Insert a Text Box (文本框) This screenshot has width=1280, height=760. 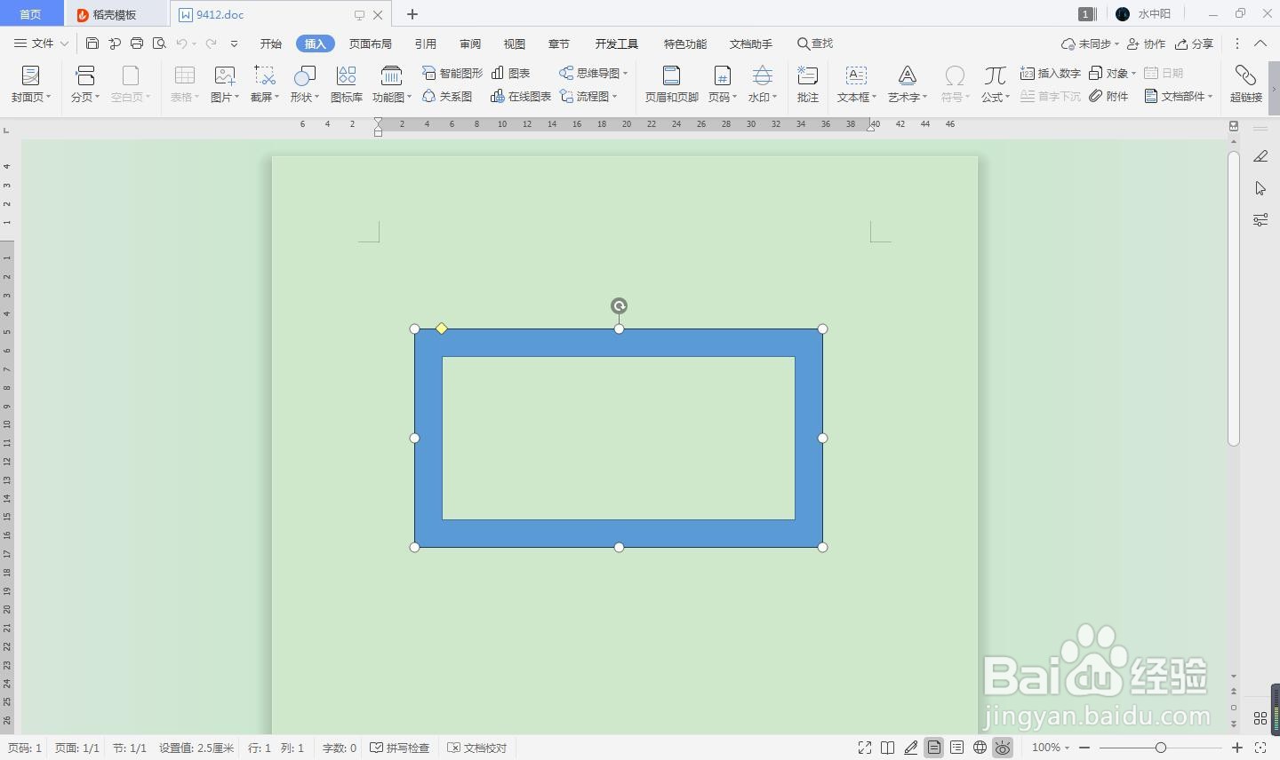[857, 84]
